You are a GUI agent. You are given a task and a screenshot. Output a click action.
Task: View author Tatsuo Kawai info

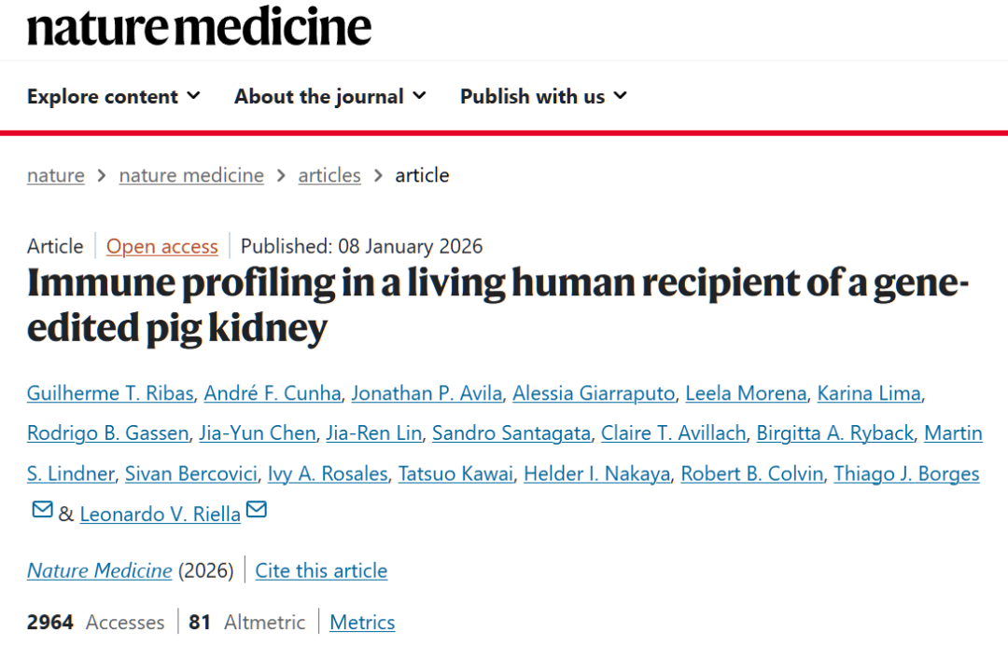click(x=455, y=473)
